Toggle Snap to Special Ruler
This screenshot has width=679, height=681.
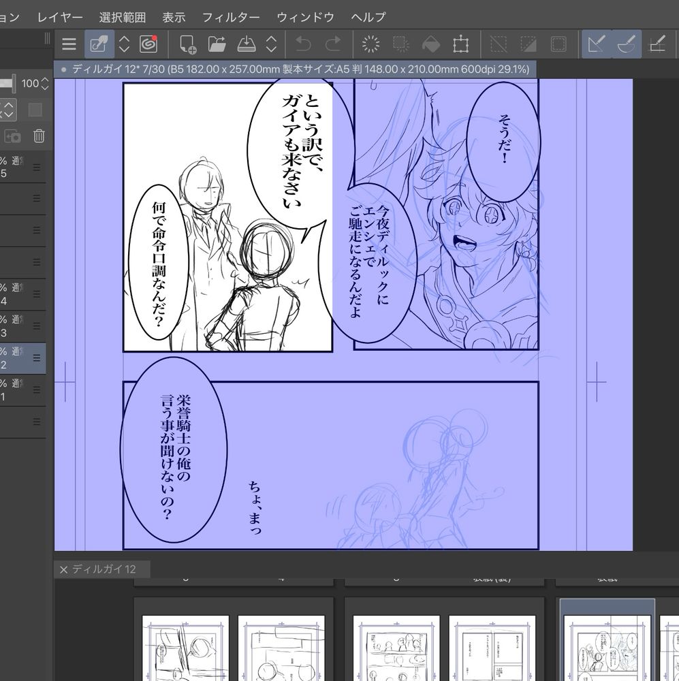[x=627, y=44]
